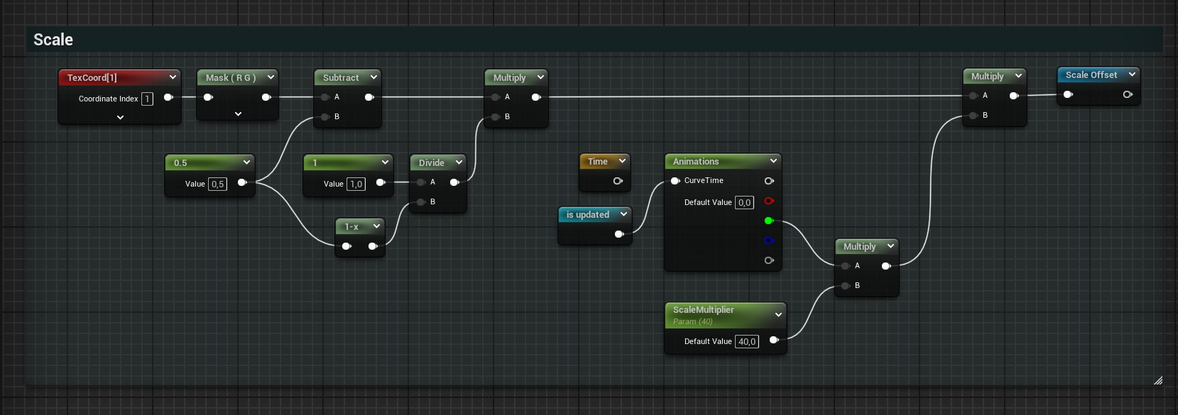Toggle the constant 1 node header arrow

coord(385,162)
